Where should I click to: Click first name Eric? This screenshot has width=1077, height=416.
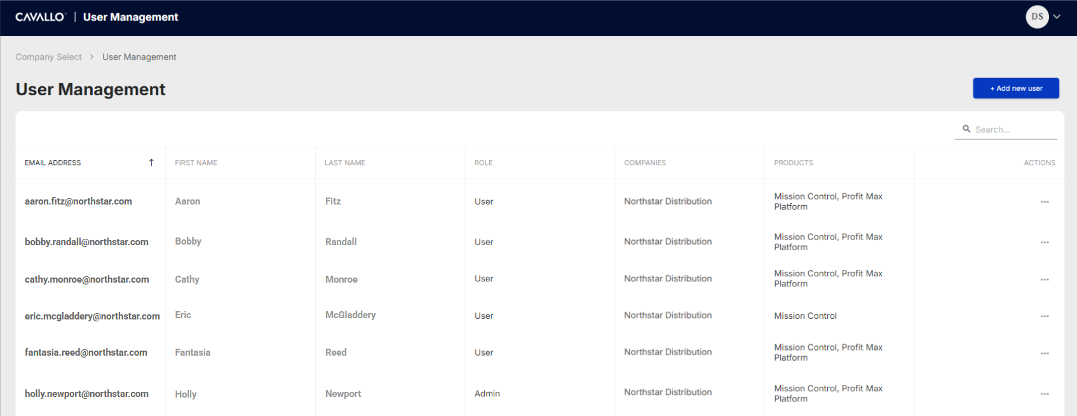pyautogui.click(x=183, y=315)
